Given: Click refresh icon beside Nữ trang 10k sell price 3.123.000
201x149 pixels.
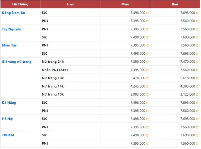Looking at the screenshot, I should point(197,94).
